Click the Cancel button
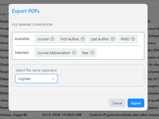 117,103
